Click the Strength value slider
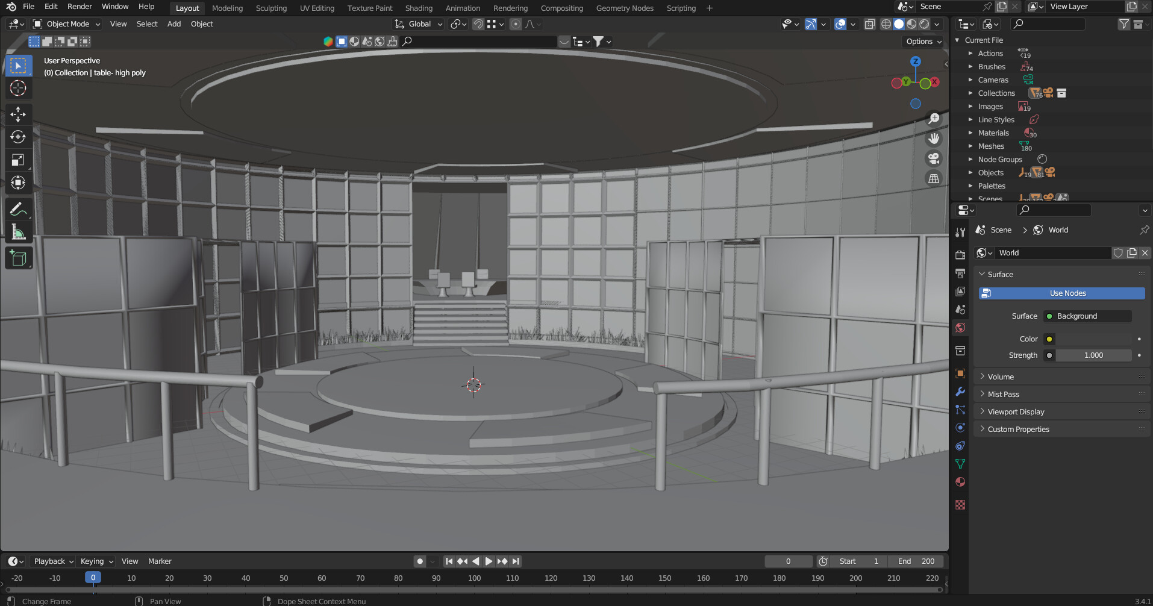 (x=1093, y=355)
